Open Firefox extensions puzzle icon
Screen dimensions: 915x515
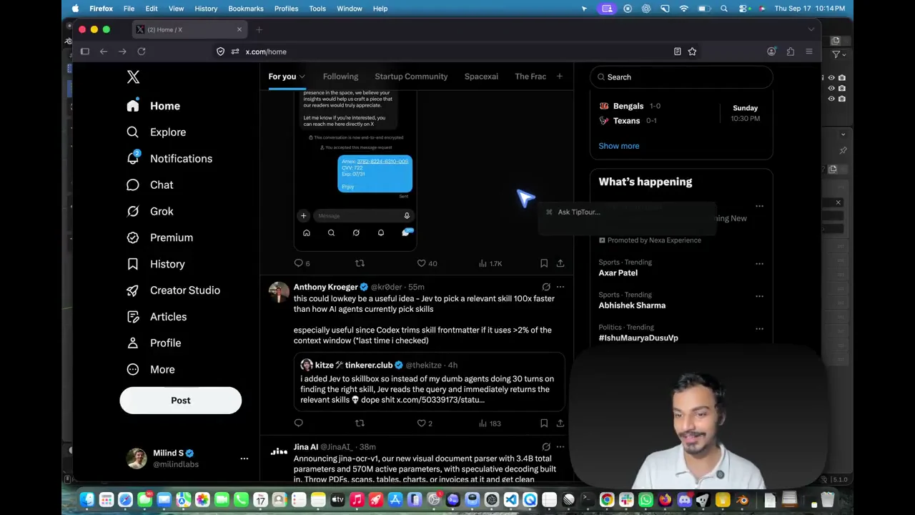791,51
